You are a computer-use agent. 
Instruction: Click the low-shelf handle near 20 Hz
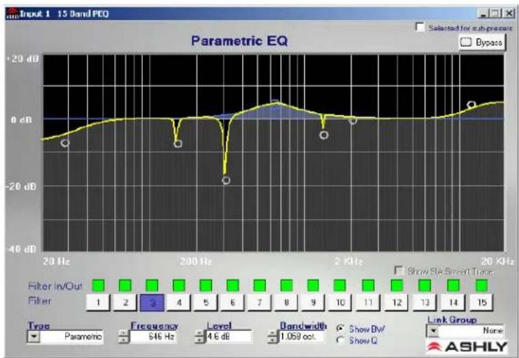[65, 143]
